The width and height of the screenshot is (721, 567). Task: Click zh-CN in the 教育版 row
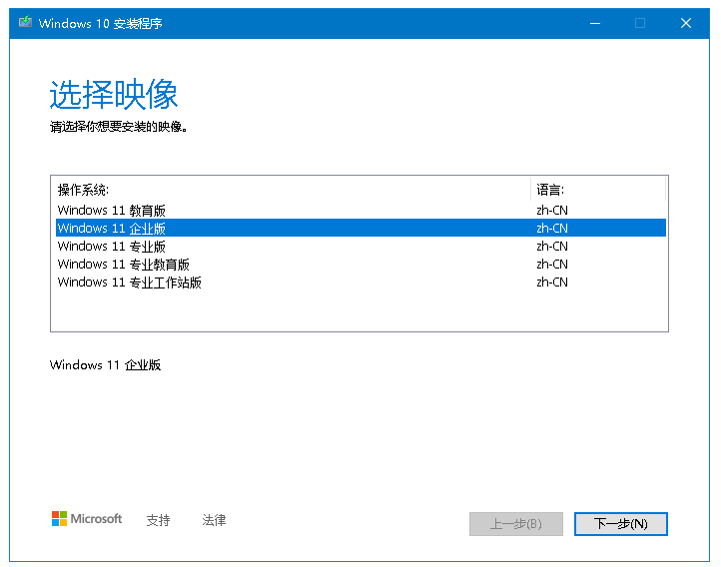click(552, 210)
